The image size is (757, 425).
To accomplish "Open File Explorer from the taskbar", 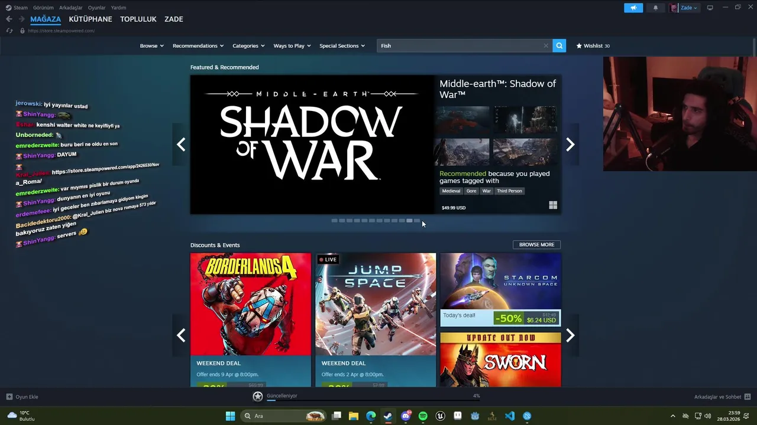I will click(354, 416).
